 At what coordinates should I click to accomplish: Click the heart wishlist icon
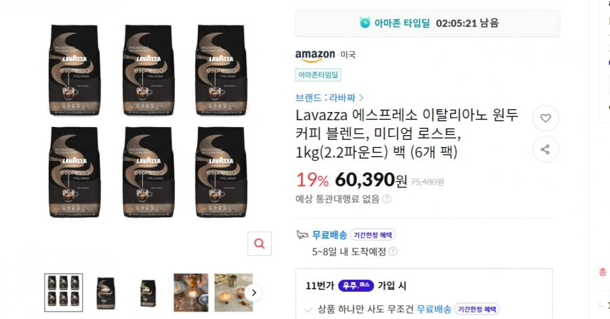pyautogui.click(x=546, y=118)
